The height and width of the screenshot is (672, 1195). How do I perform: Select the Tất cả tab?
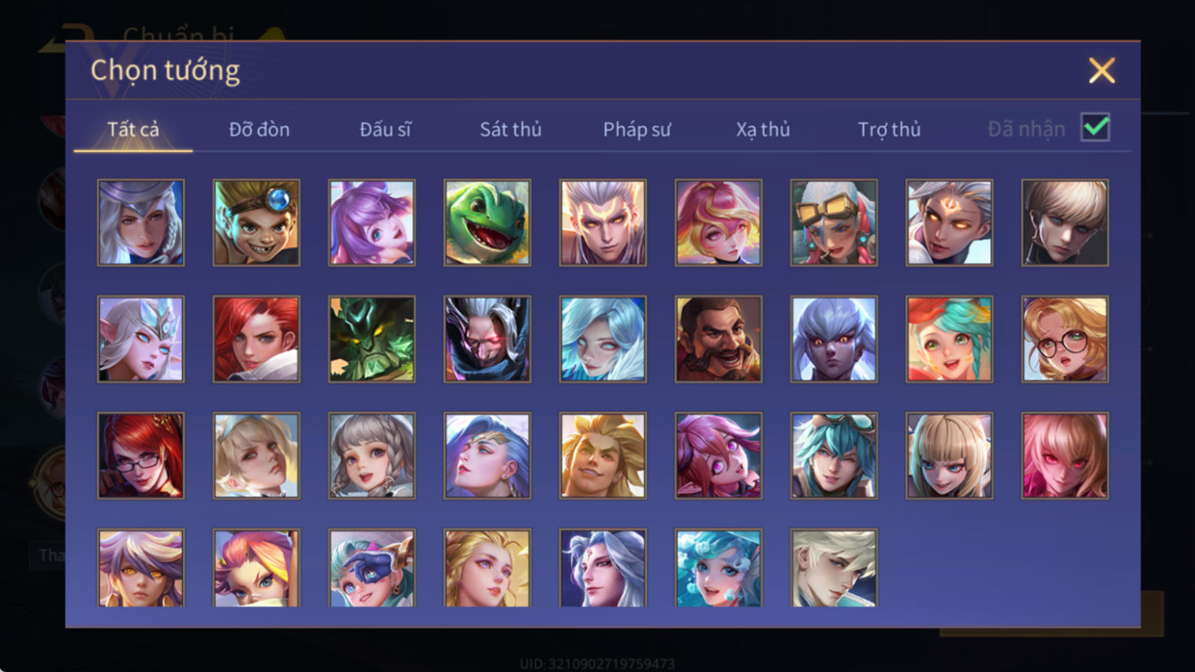tap(133, 129)
